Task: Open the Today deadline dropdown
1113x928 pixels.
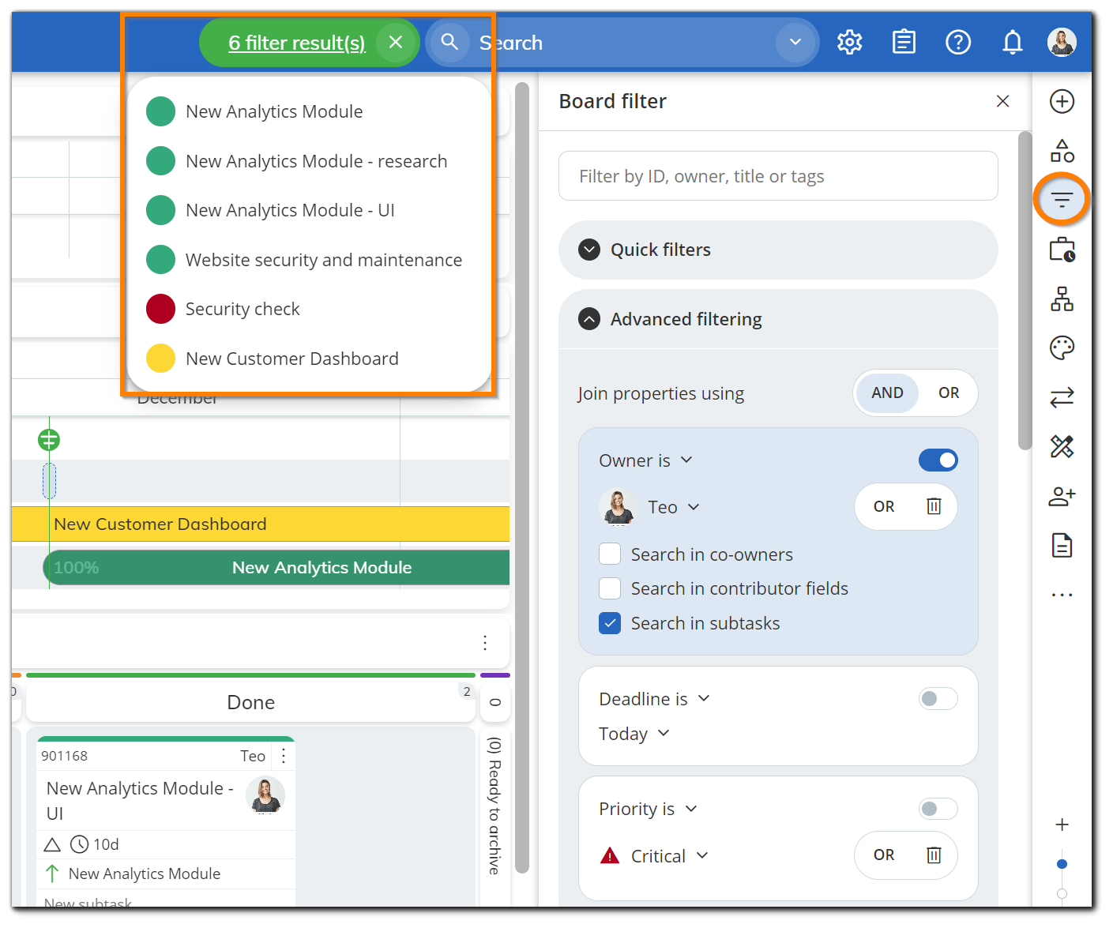Action: [634, 733]
